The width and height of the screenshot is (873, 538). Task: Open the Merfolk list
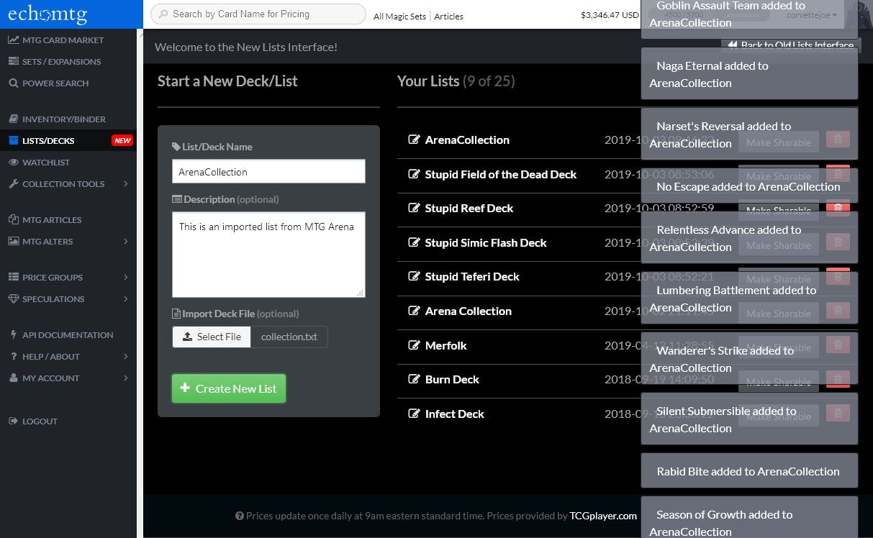click(446, 345)
